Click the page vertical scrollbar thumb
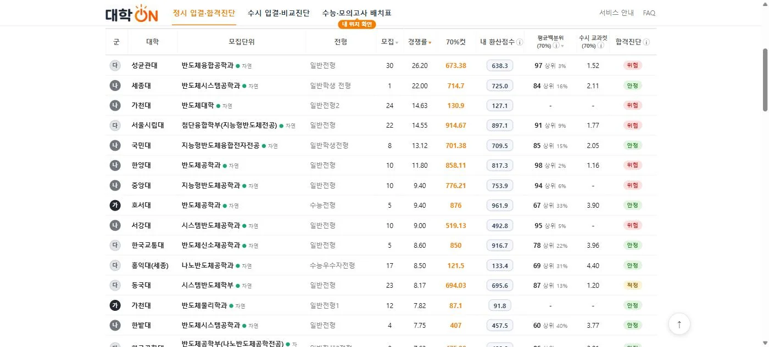This screenshot has height=347, width=769. pos(765,79)
